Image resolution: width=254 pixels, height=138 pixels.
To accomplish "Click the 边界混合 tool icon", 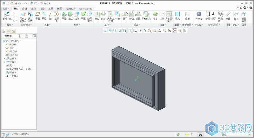I will tap(90, 14).
